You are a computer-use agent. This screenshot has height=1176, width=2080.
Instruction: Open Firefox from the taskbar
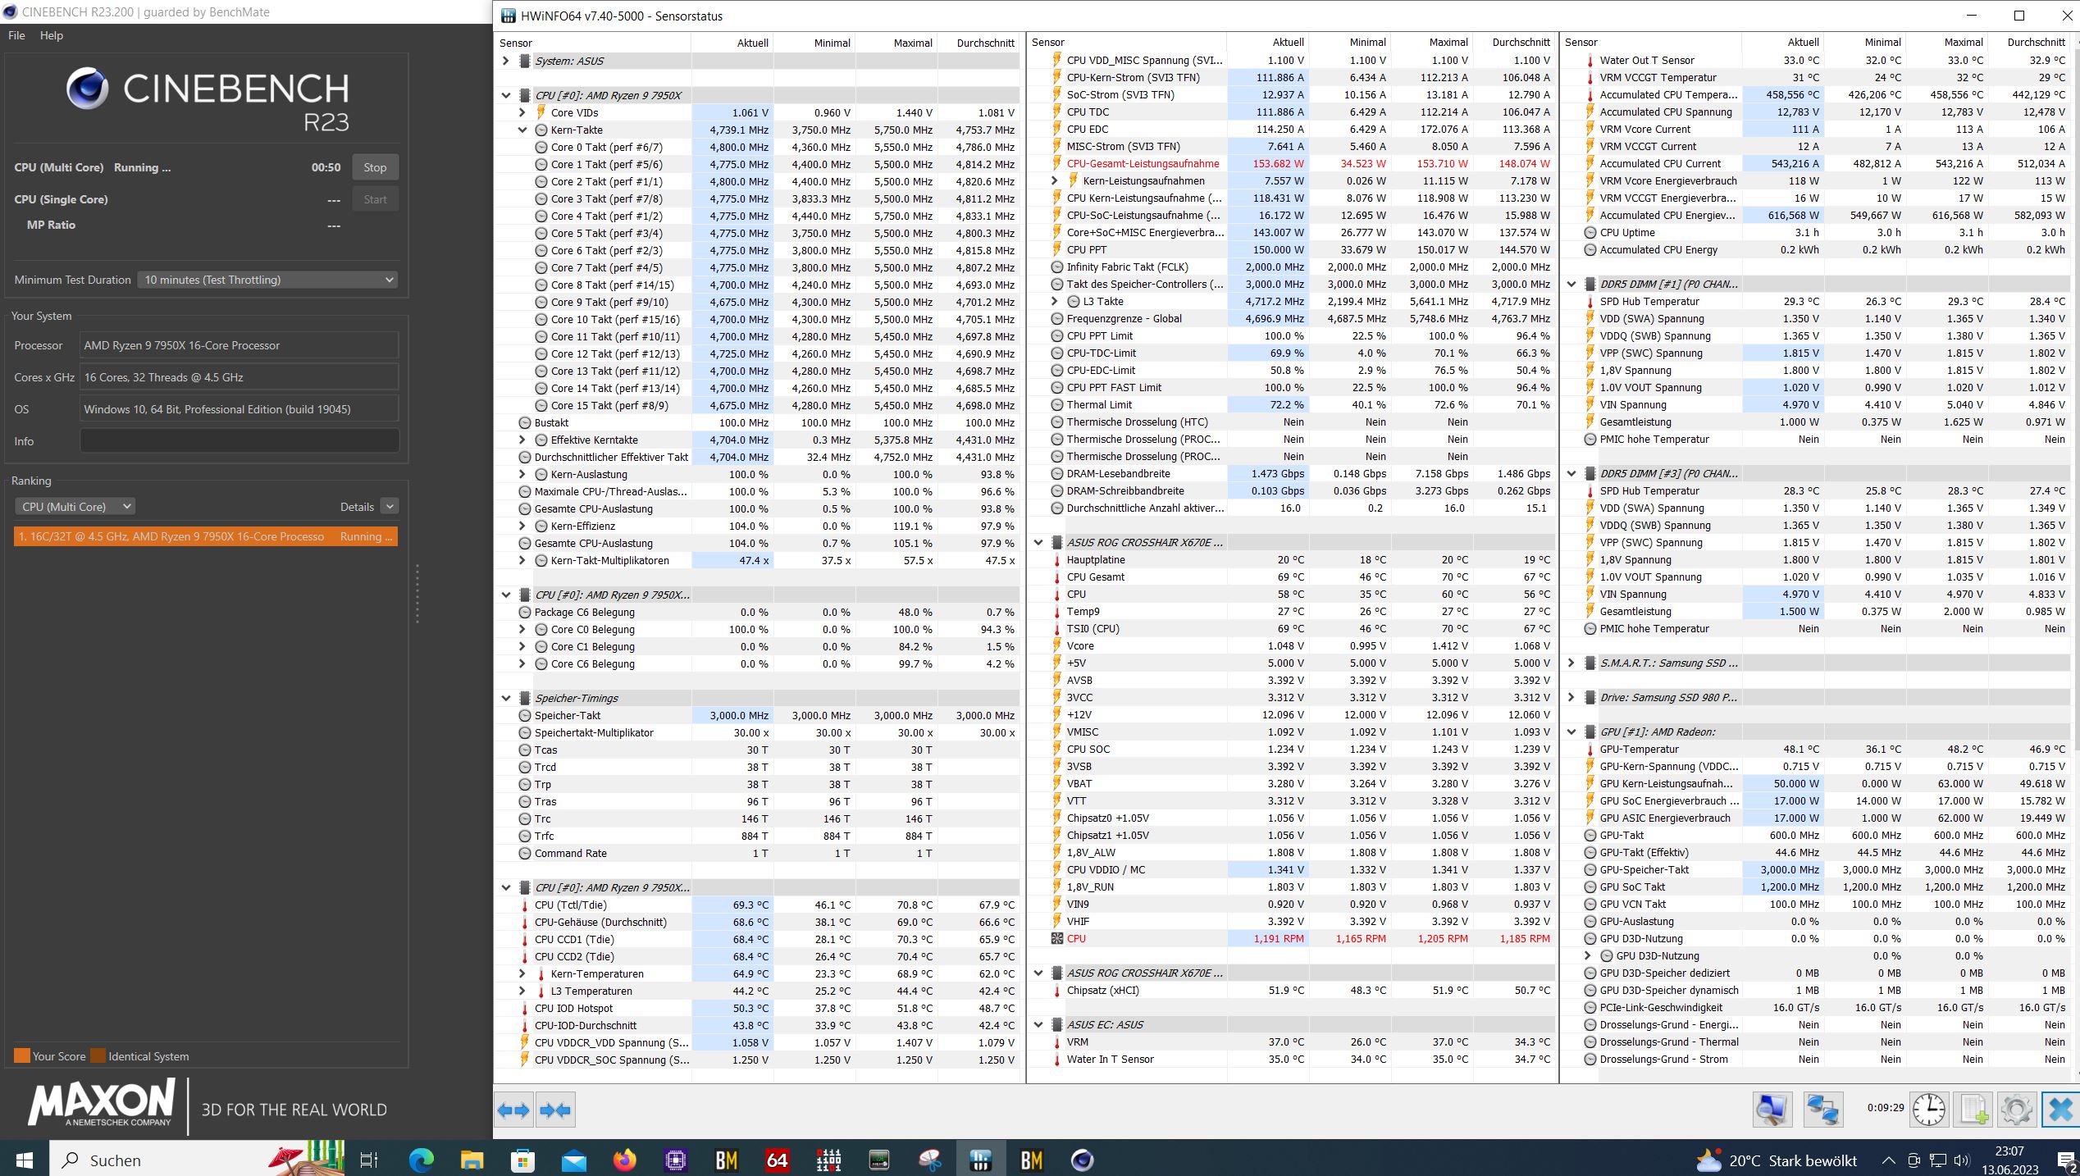[625, 1160]
